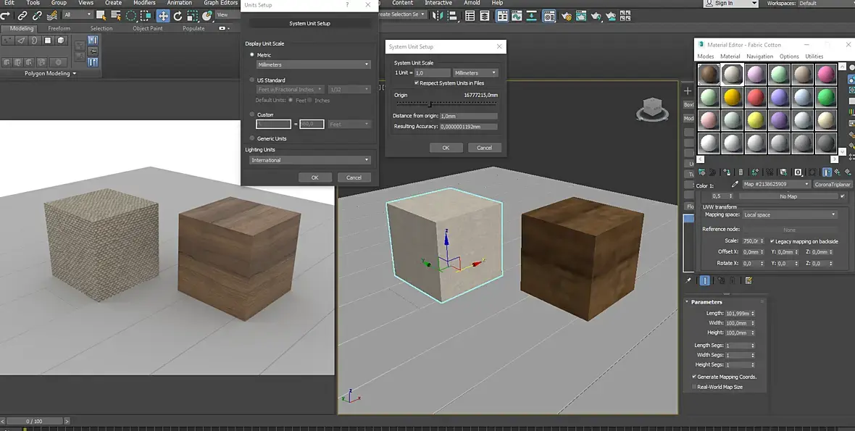
Task: Click the System Unit Setup button
Action: (309, 24)
